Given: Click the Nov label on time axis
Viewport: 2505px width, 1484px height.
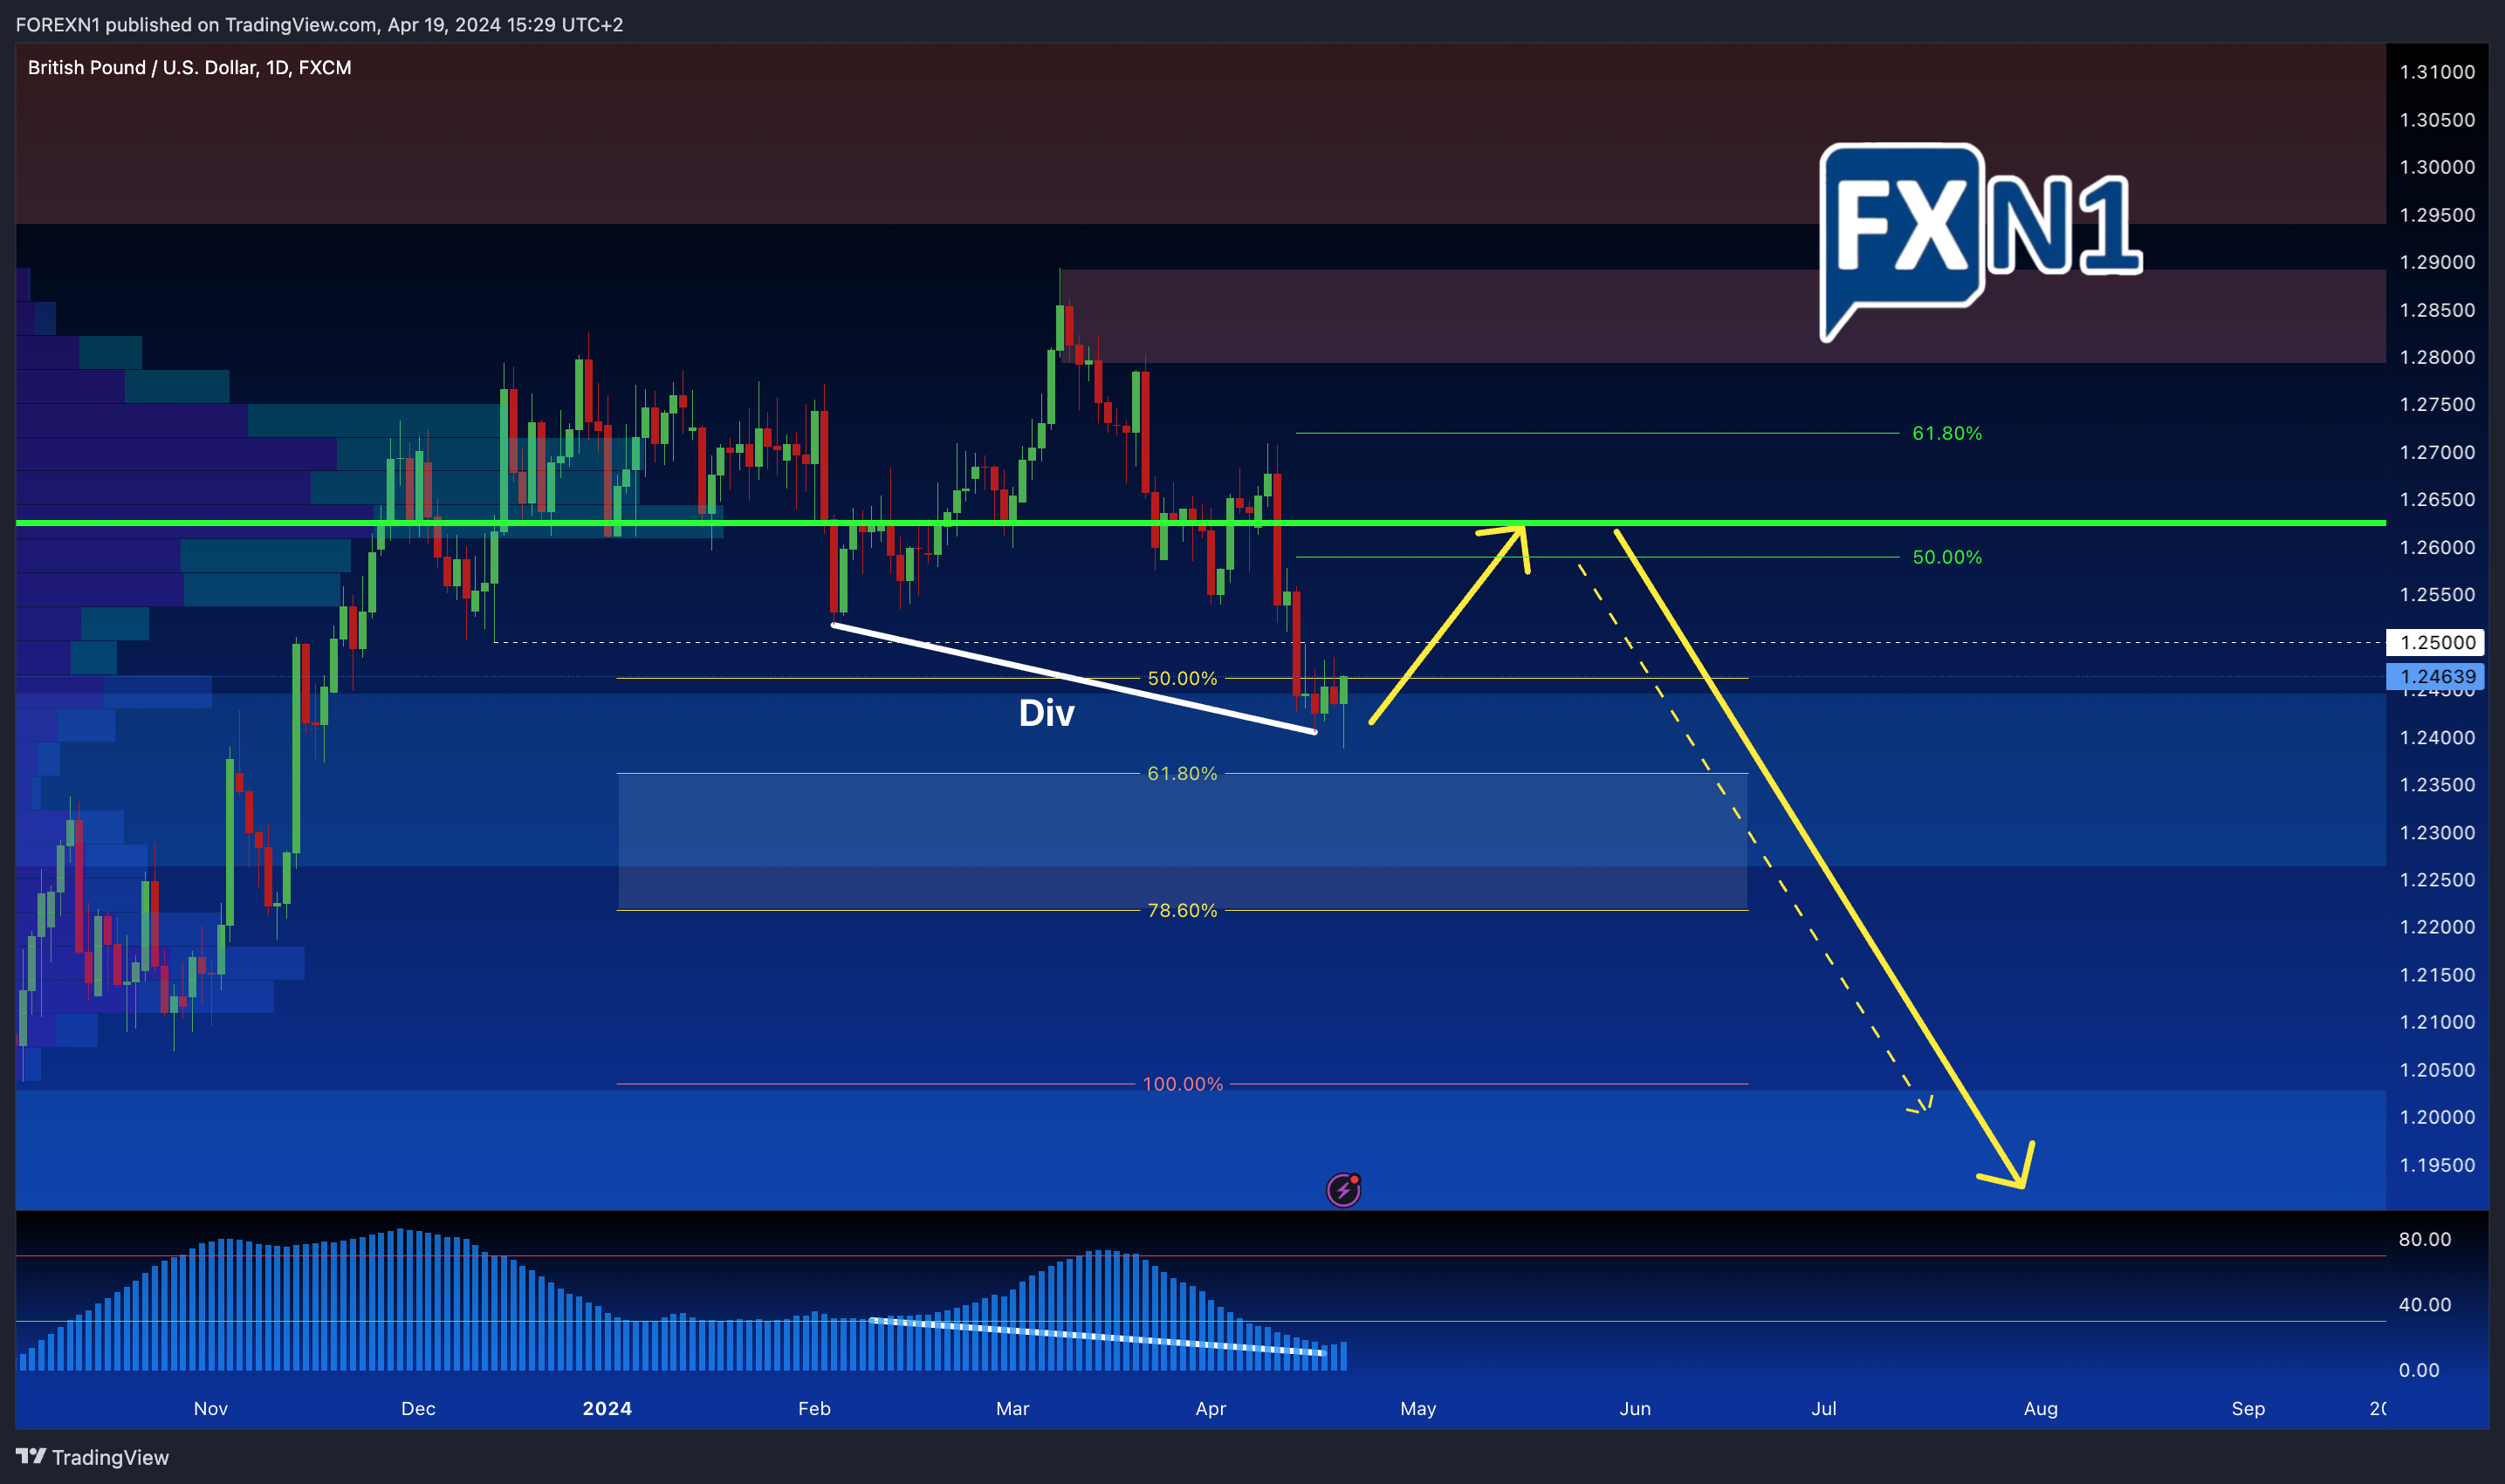Looking at the screenshot, I should coord(210,1408).
